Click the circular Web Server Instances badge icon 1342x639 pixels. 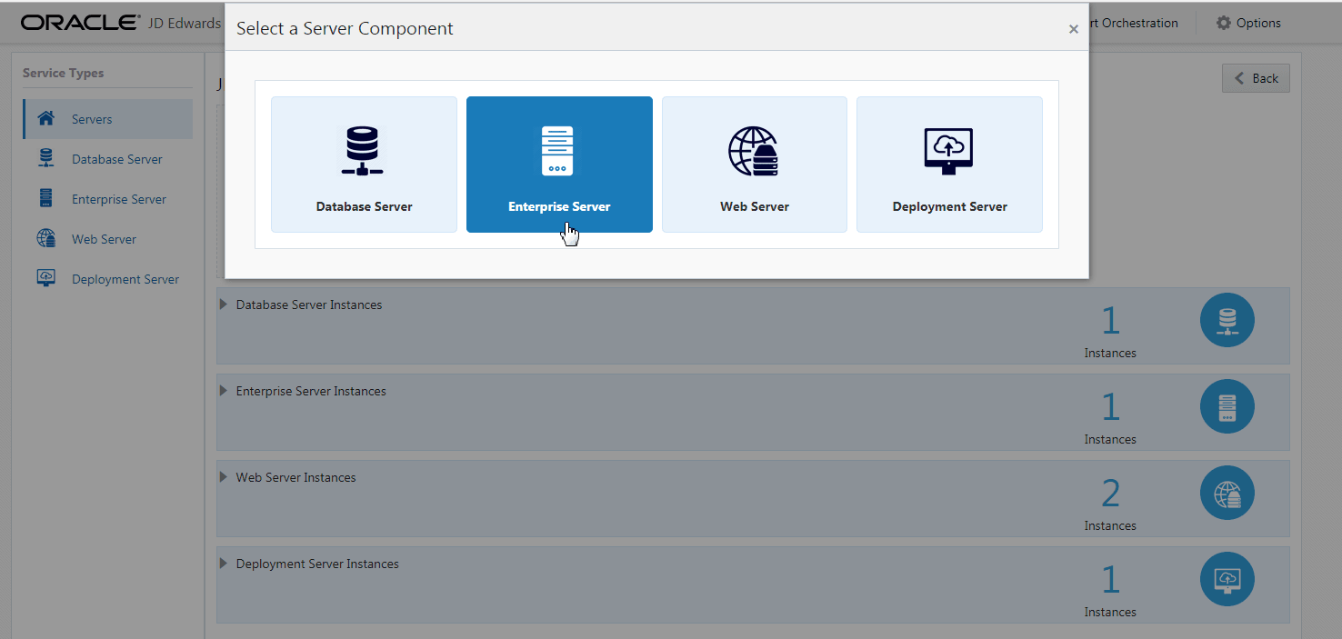point(1227,493)
